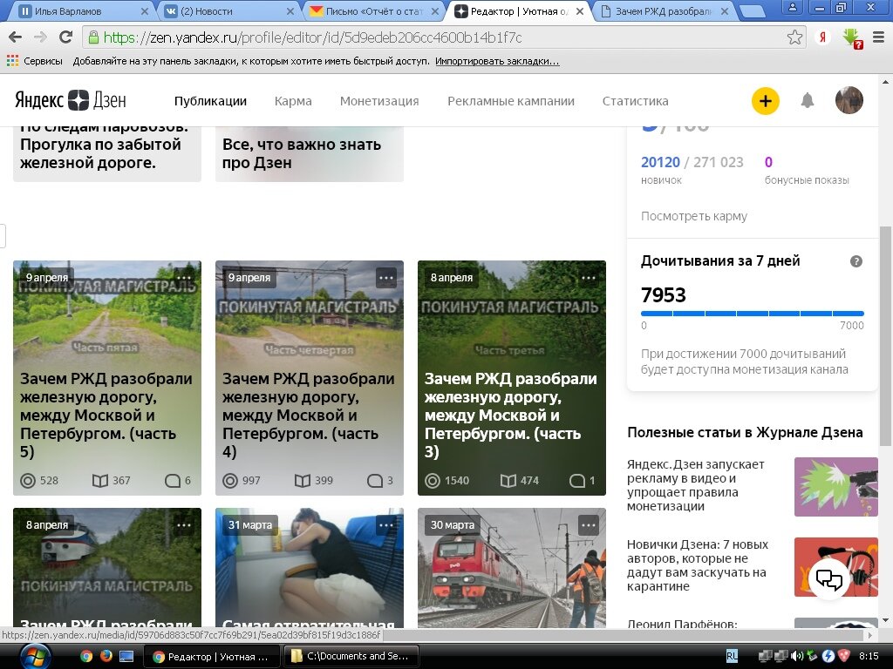Switch to the Илья Варламов browser tab

pos(83,10)
